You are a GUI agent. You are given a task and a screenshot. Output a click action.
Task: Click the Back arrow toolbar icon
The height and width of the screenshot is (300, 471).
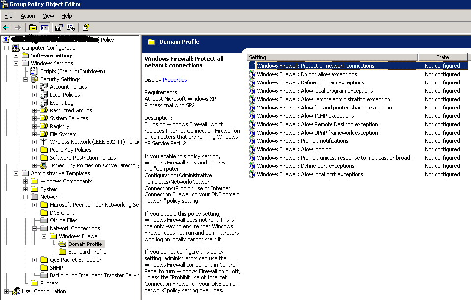pos(6,27)
